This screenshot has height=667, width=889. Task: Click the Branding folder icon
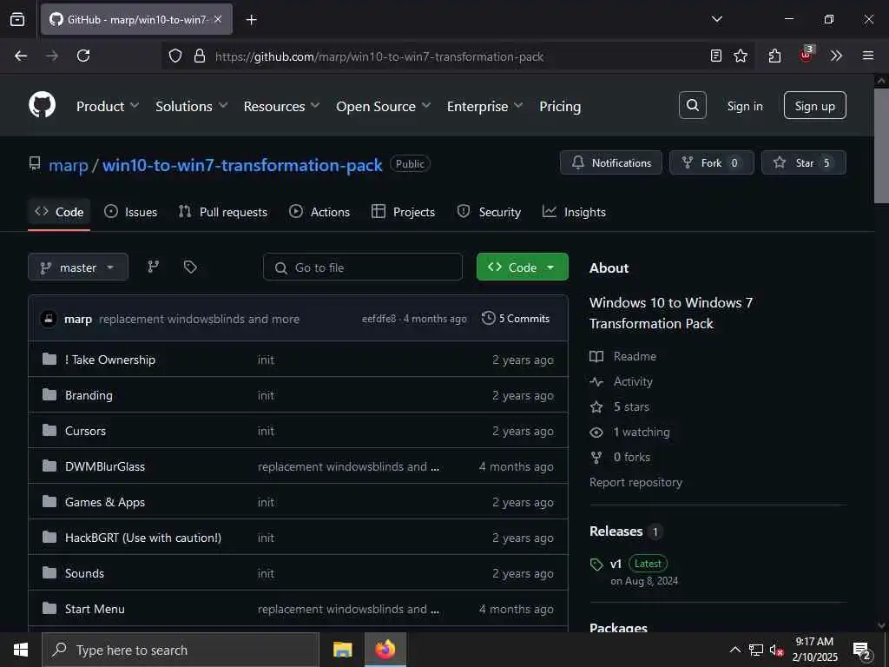[49, 395]
